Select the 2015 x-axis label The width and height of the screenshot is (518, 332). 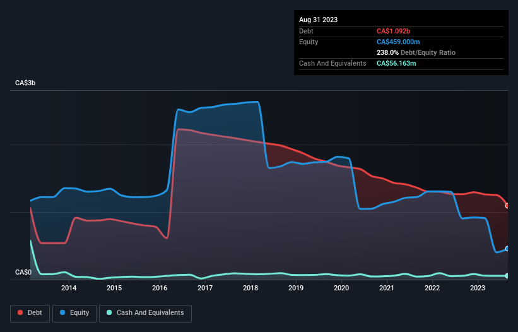(114, 288)
